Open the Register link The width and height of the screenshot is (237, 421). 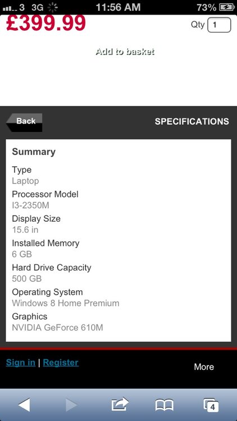61,363
